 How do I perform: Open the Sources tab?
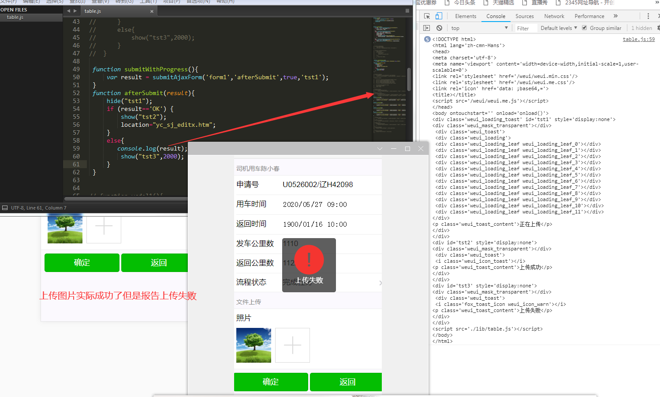[525, 16]
